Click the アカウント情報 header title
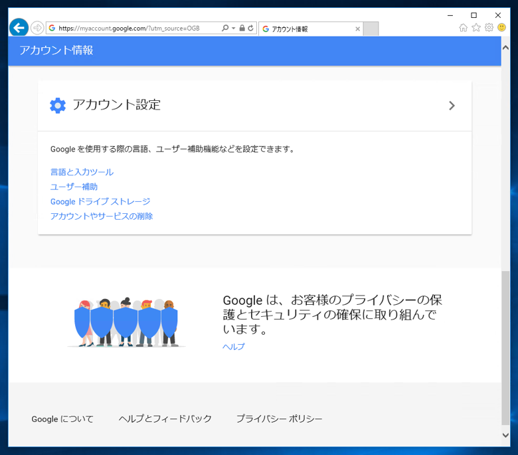This screenshot has height=455, width=518. [x=56, y=50]
